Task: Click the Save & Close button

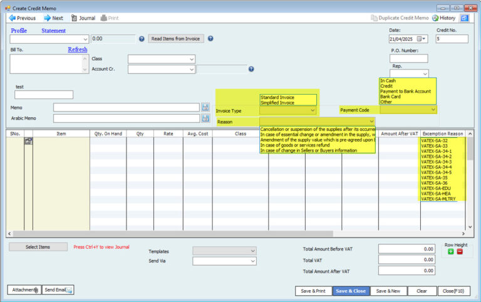Action: pos(350,291)
